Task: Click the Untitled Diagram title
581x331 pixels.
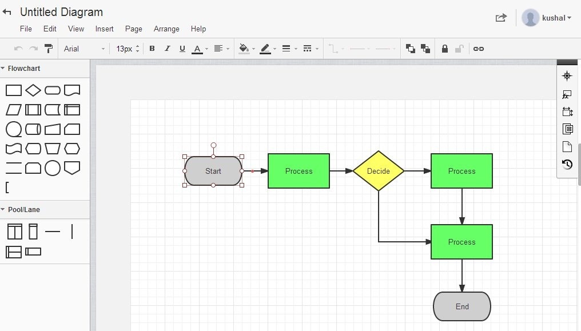Action: tap(62, 12)
